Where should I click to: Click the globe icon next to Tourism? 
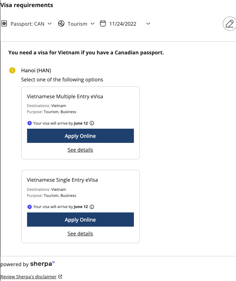(x=61, y=24)
